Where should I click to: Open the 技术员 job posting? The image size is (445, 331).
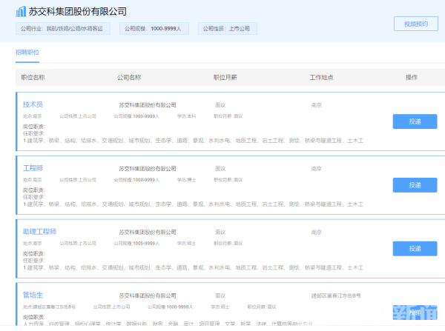click(x=33, y=104)
